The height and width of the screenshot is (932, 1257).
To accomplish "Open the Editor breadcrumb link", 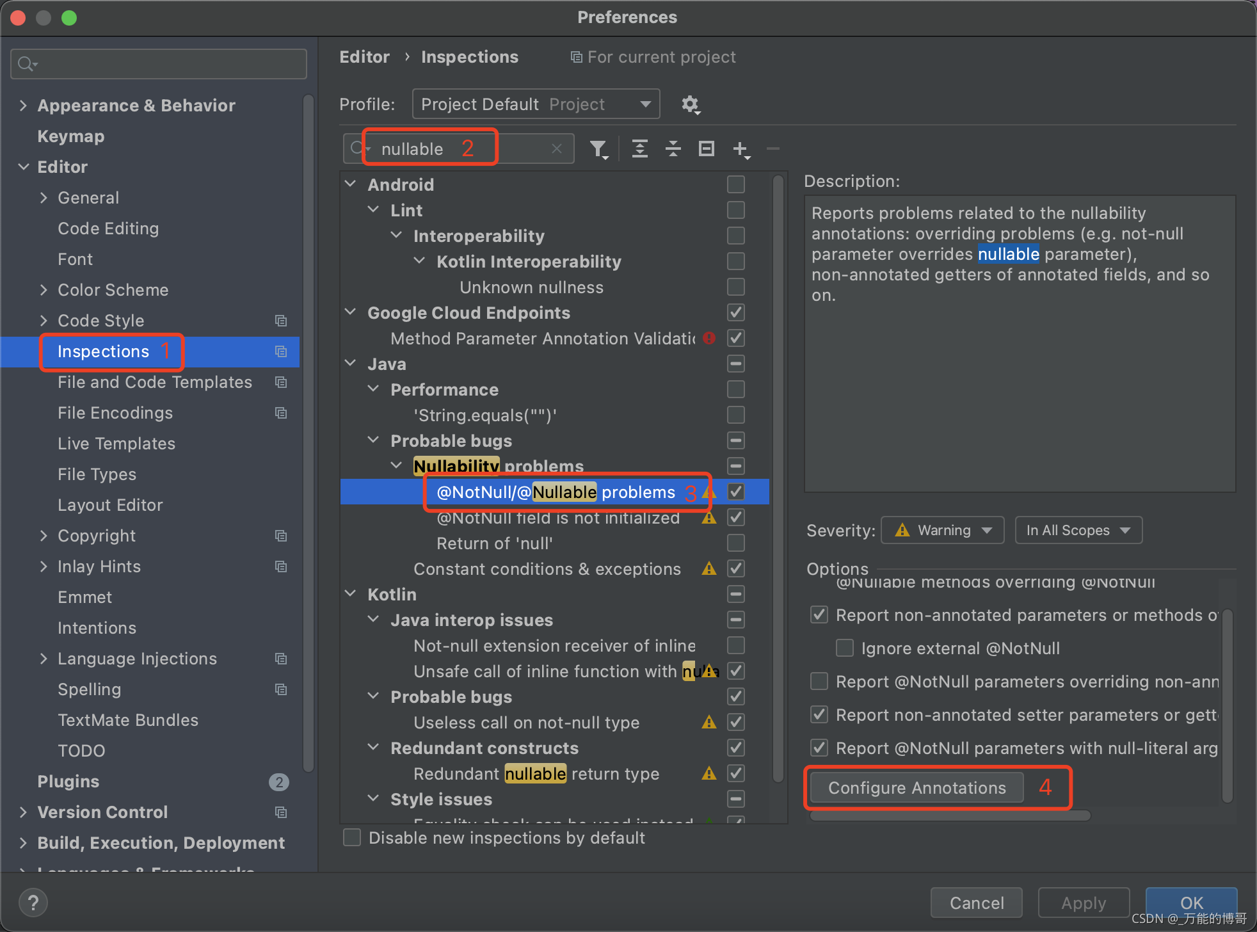I will pyautogui.click(x=364, y=56).
